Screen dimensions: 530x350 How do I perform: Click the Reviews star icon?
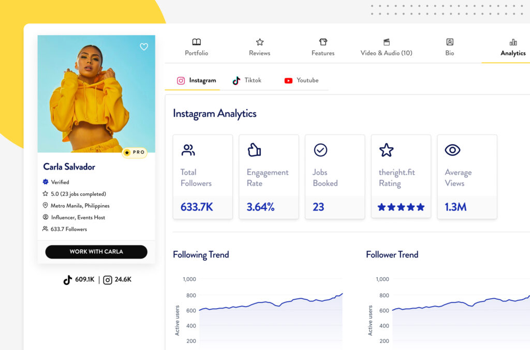(260, 42)
